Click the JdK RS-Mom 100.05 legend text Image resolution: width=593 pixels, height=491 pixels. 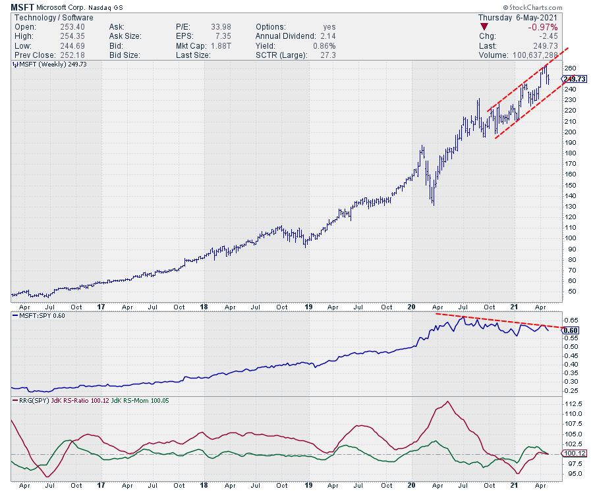(x=140, y=400)
